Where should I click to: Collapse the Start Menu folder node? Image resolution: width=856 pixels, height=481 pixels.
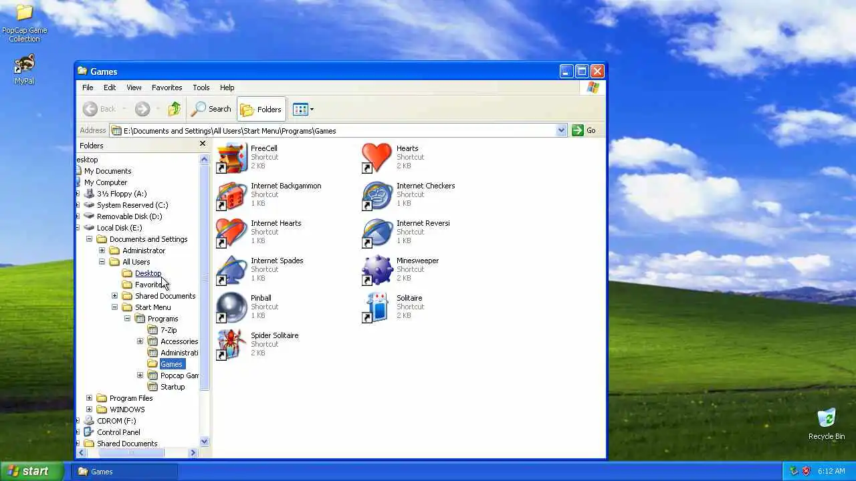114,307
